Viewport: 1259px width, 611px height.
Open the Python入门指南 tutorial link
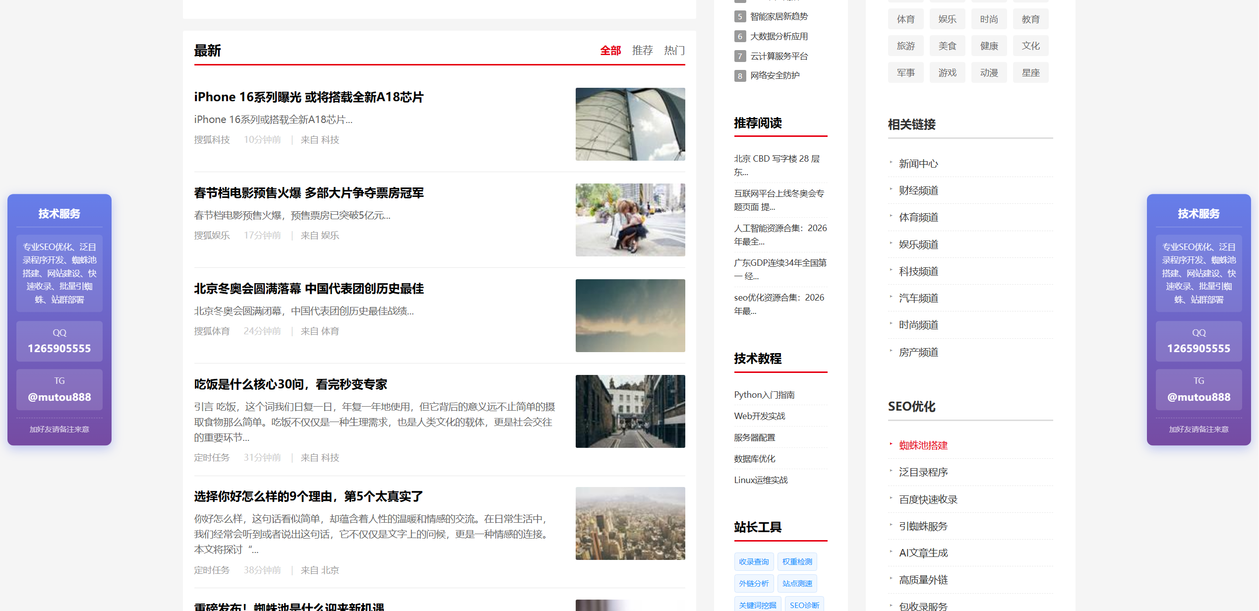coord(764,394)
